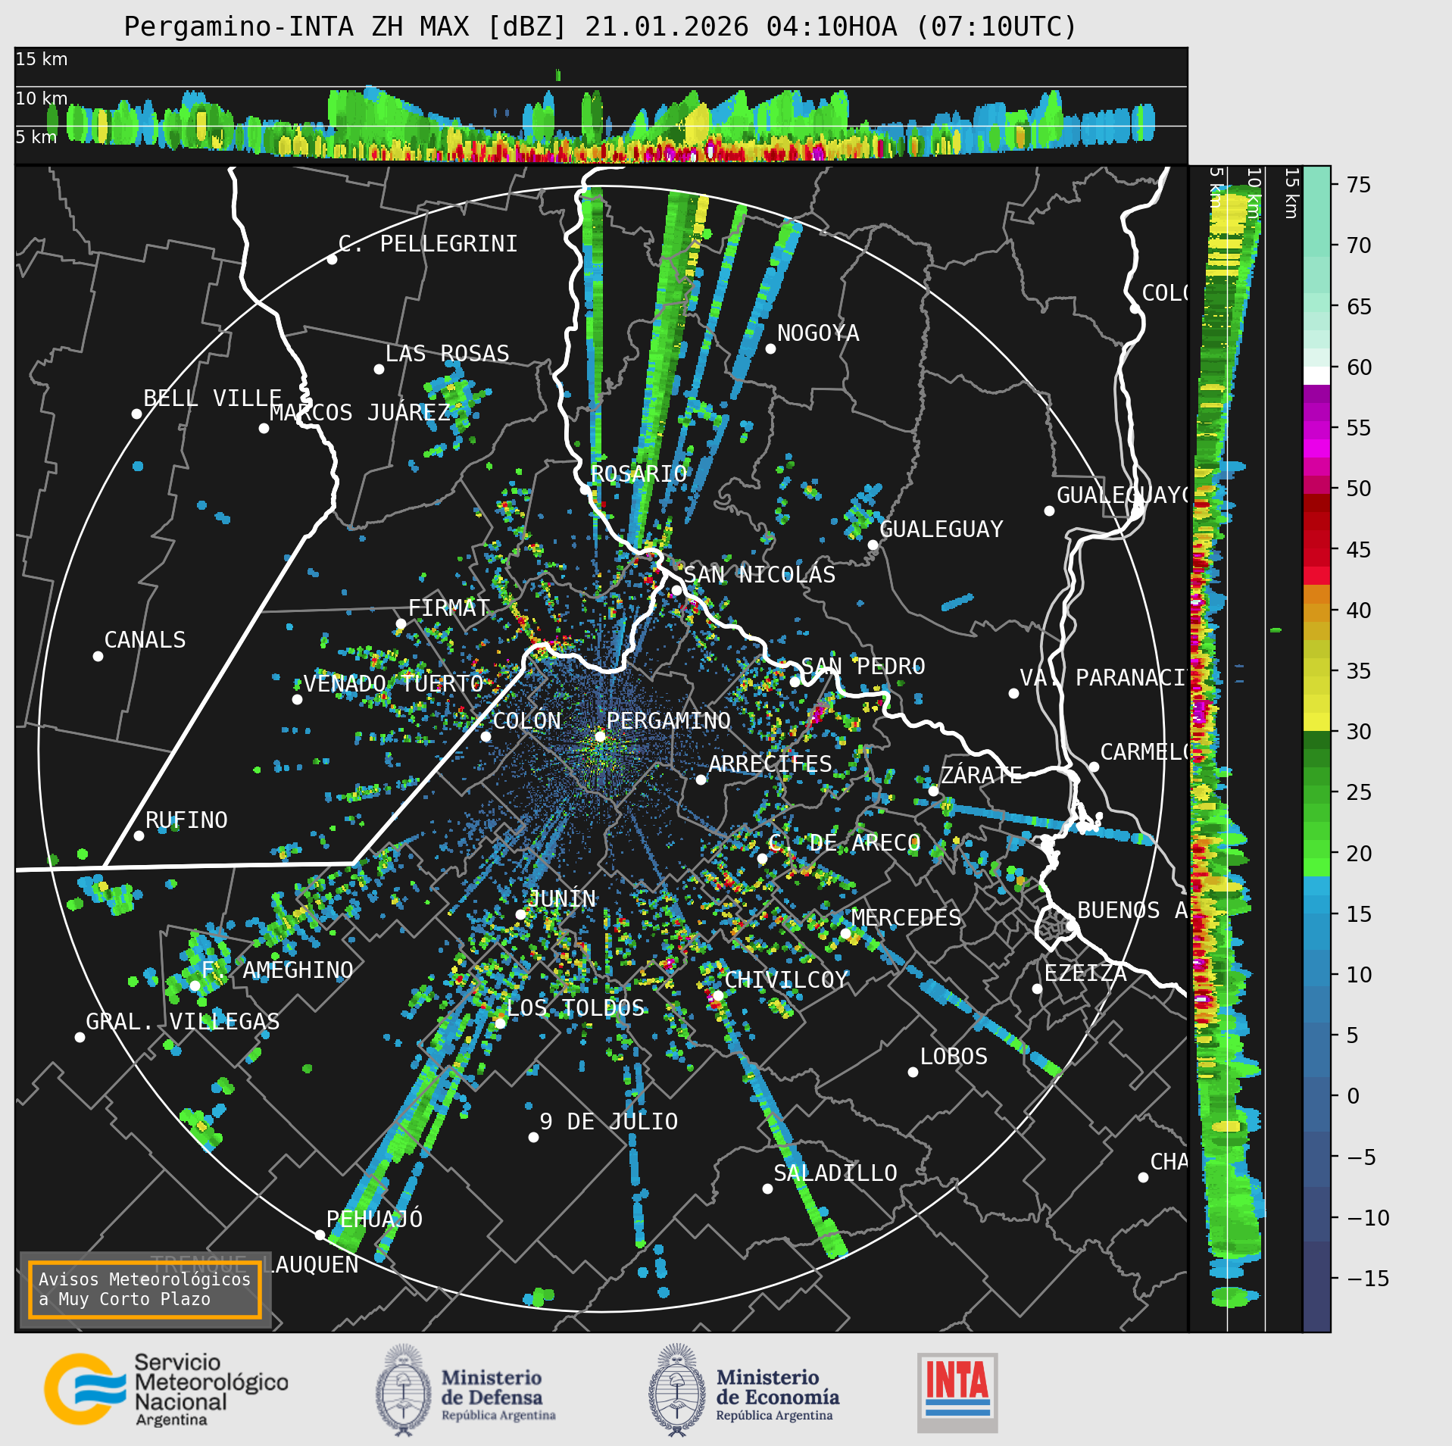
Task: Click the 60 dBZ white band on the color scale
Action: (1316, 376)
